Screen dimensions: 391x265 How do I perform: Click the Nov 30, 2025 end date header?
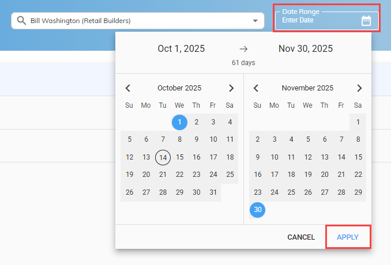[306, 48]
